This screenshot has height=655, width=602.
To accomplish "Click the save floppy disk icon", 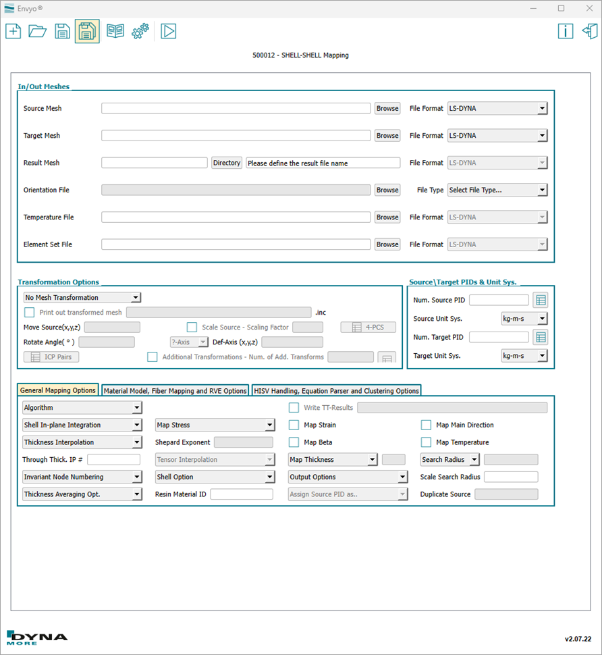I will click(x=62, y=31).
